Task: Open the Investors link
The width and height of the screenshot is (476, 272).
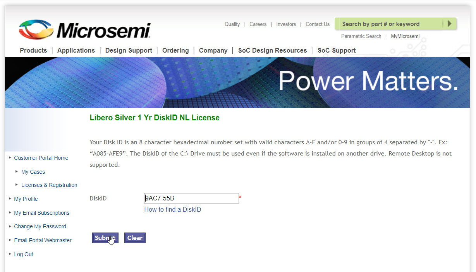Action: [x=286, y=24]
